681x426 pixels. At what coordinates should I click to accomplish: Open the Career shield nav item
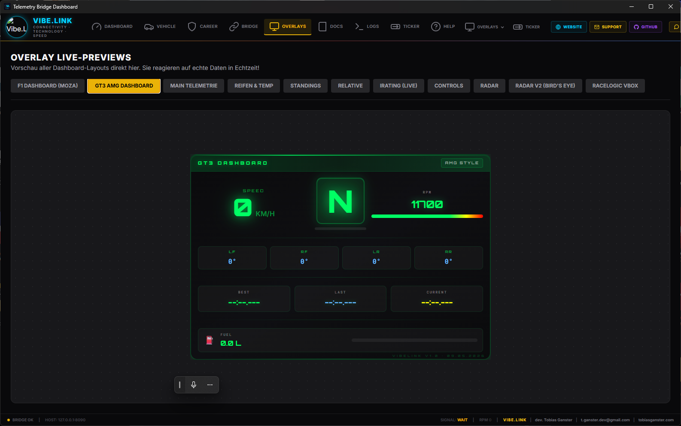203,27
